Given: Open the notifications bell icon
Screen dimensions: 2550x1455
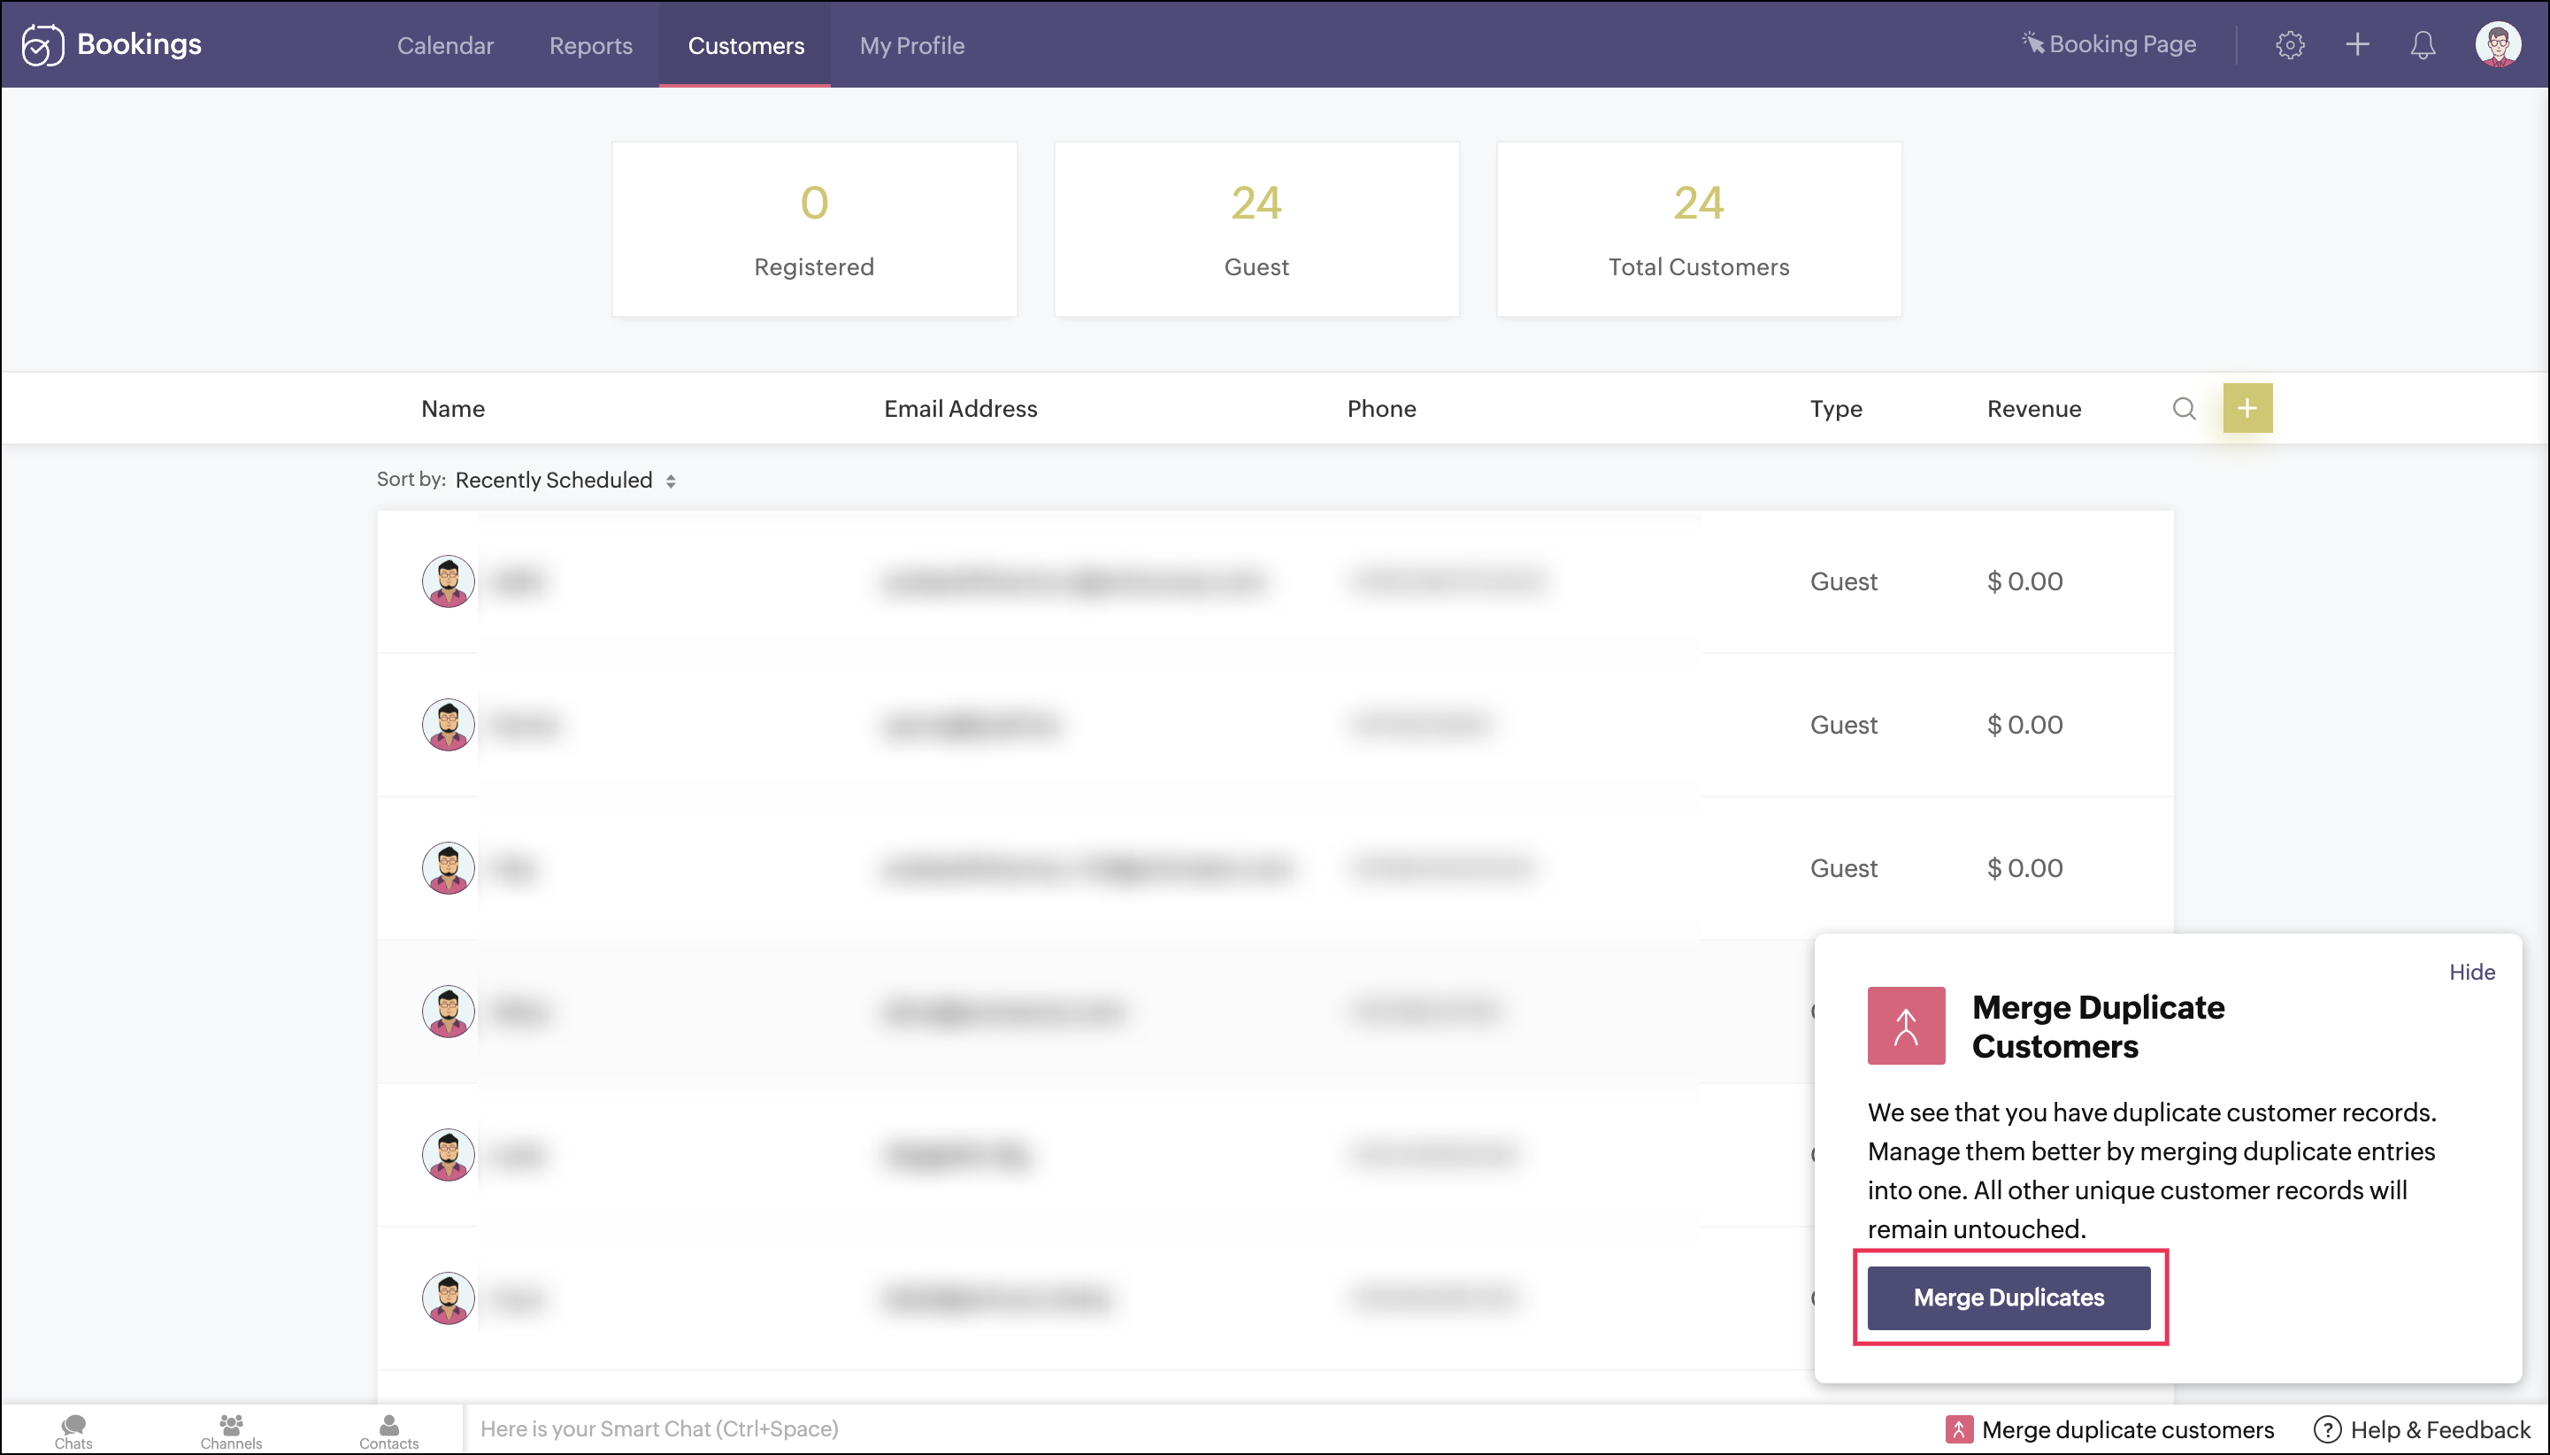Looking at the screenshot, I should click(2423, 45).
